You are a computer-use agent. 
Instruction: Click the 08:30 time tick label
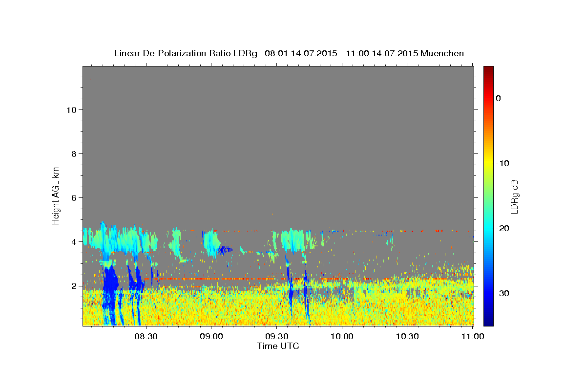pos(146,336)
